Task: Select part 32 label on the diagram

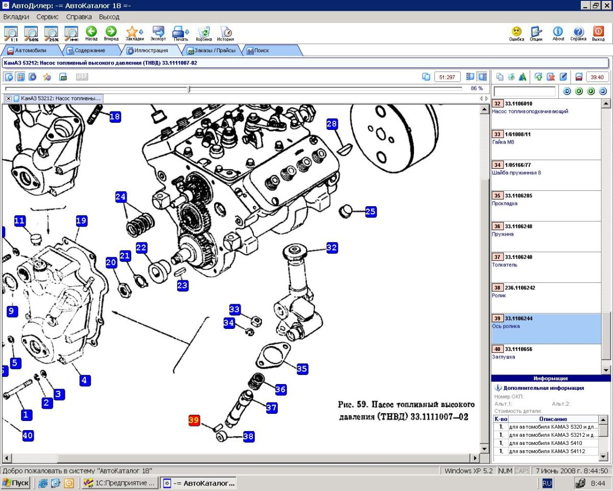Action: 332,248
